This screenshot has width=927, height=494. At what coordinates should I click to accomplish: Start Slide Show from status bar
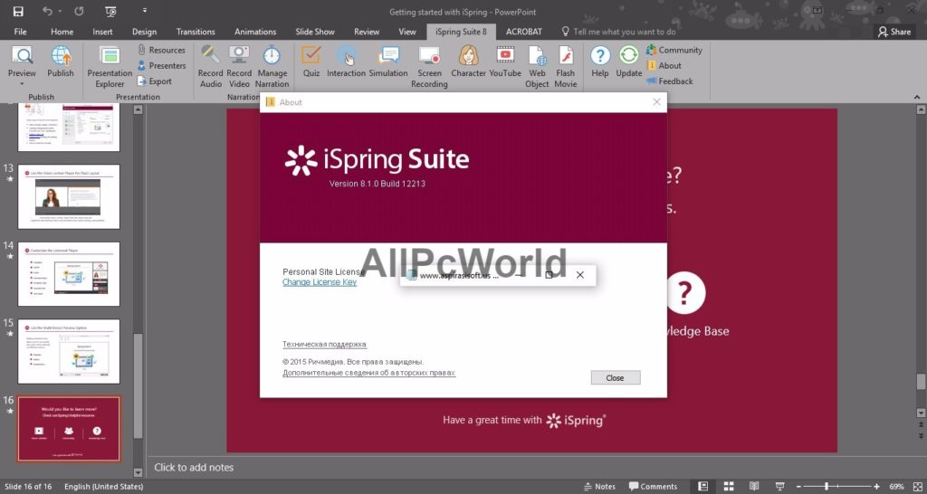point(780,487)
